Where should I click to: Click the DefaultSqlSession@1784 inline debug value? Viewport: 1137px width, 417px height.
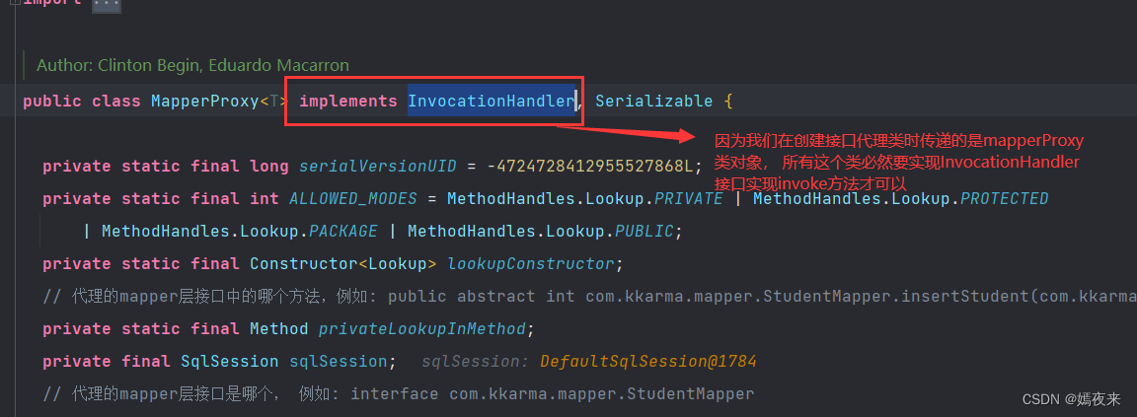[647, 361]
